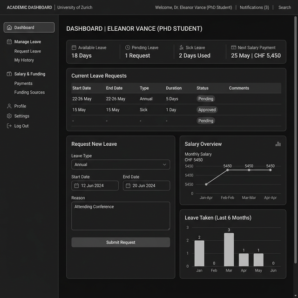This screenshot has height=298, width=298.
Task: Click the Dashboard home icon
Action: coord(9,27)
